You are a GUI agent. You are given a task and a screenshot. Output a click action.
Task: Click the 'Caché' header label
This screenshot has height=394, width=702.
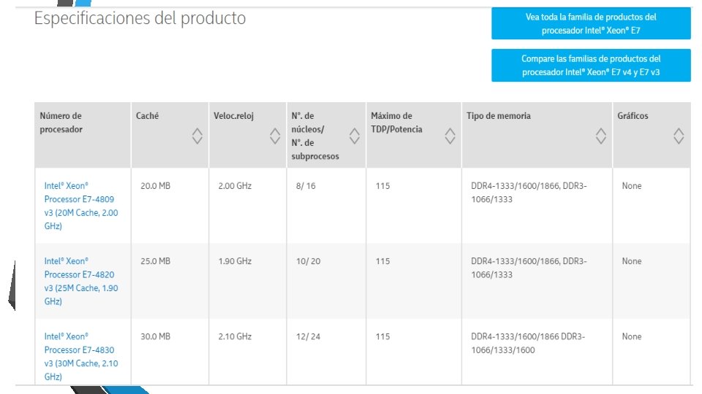(147, 116)
